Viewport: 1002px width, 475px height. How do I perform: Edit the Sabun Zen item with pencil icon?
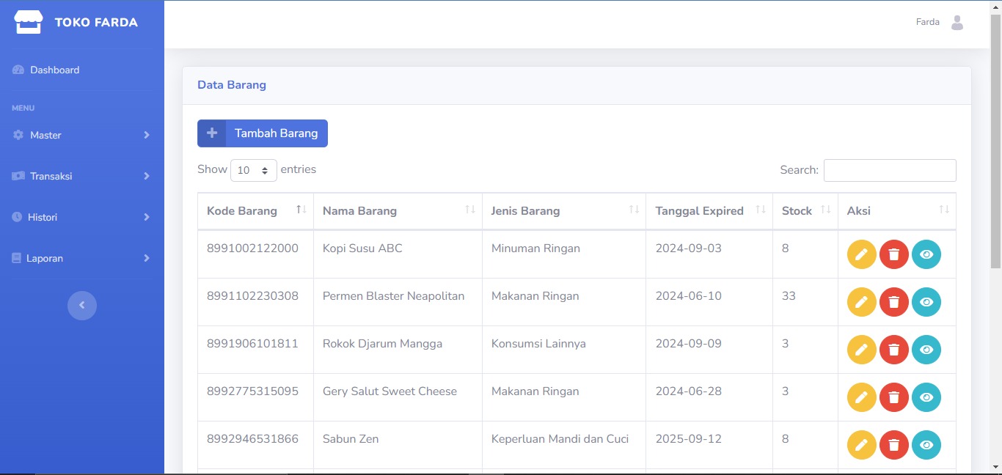(861, 445)
